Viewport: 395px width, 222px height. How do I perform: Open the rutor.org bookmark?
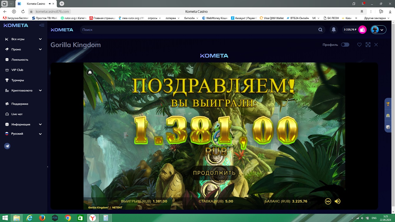click(73, 18)
